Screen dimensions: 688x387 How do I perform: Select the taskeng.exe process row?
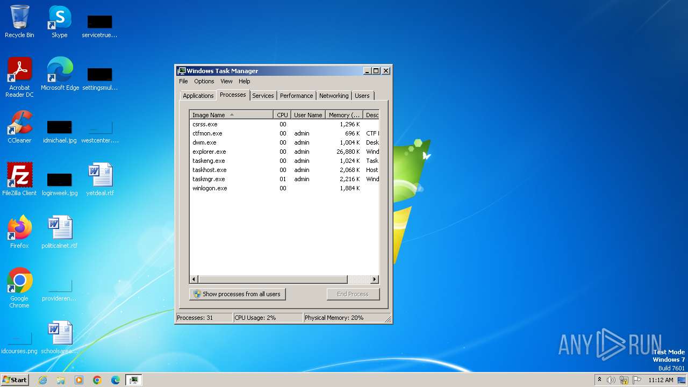tap(284, 161)
